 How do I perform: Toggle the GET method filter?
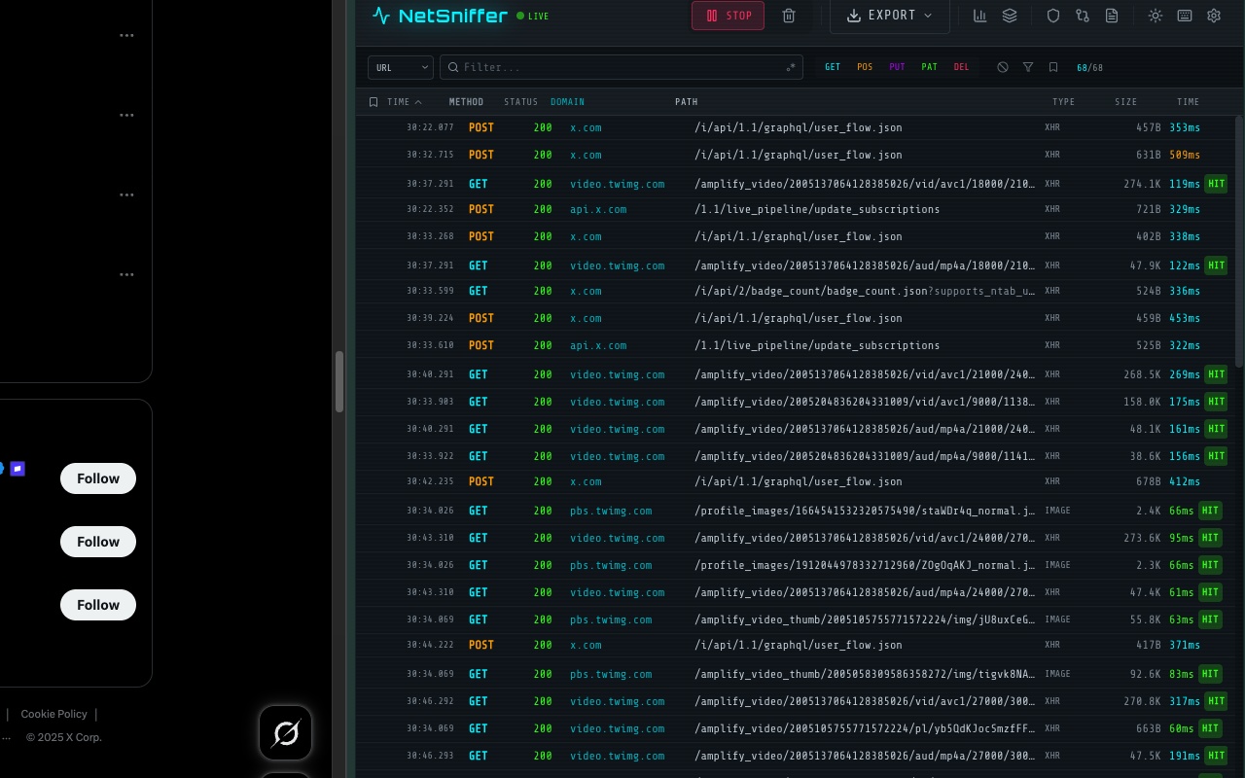(x=833, y=67)
